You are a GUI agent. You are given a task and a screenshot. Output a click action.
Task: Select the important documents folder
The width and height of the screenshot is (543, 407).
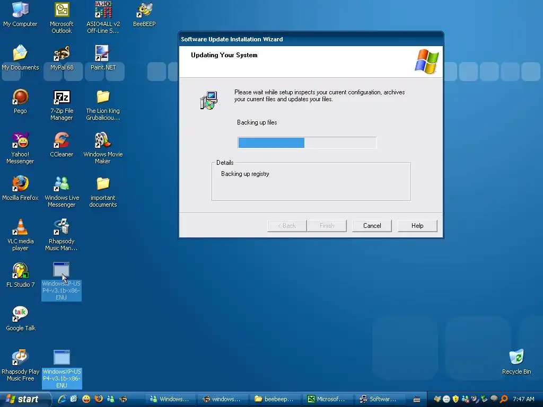pyautogui.click(x=103, y=192)
